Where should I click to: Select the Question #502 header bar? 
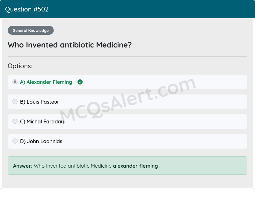point(127,9)
